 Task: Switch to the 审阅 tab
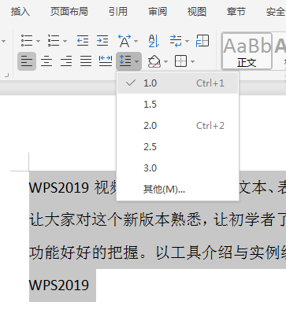[x=158, y=12]
